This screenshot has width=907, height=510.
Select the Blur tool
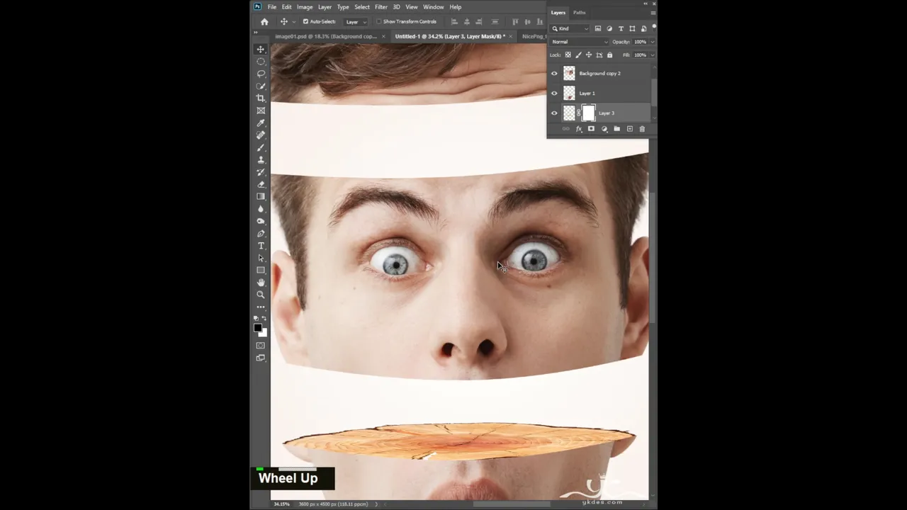(261, 208)
